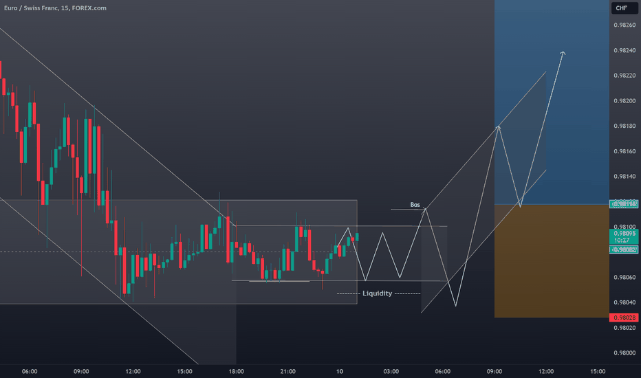The width and height of the screenshot is (641, 378).
Task: Click the red 0.98028 stop price label
Action: pyautogui.click(x=623, y=318)
